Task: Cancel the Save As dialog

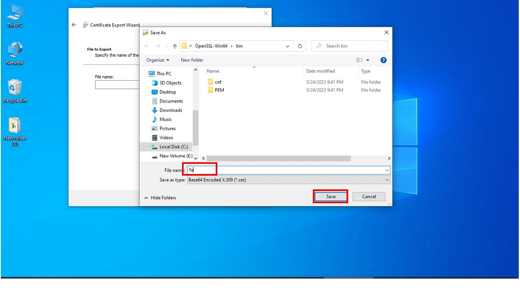Action: 369,197
